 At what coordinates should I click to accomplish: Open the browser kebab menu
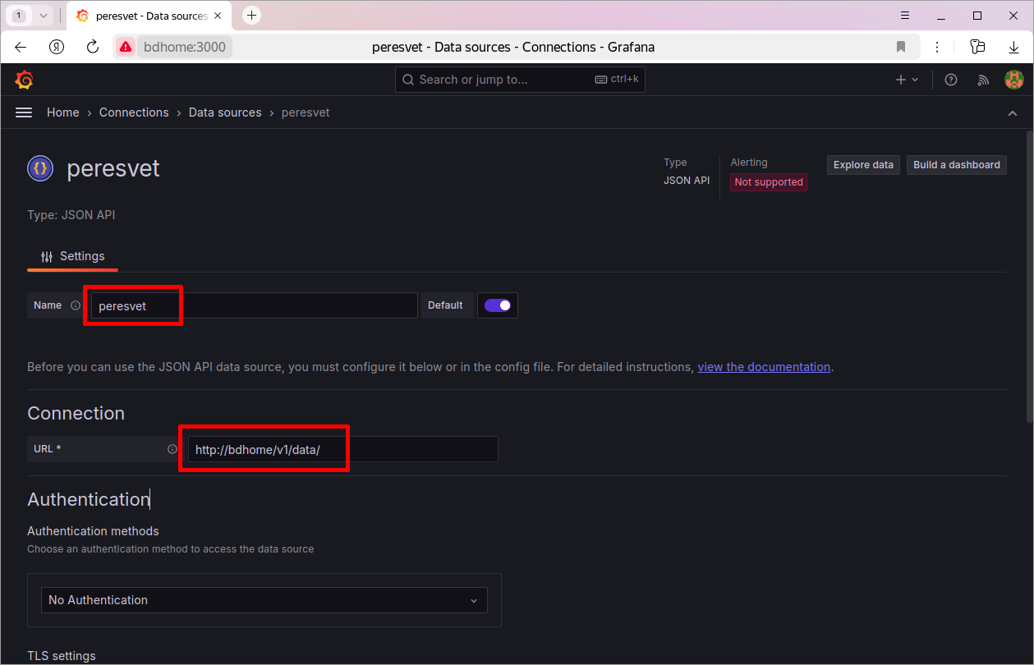click(938, 47)
